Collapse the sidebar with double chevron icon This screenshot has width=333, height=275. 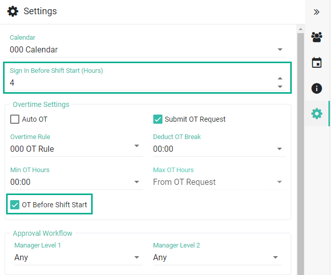pyautogui.click(x=317, y=12)
